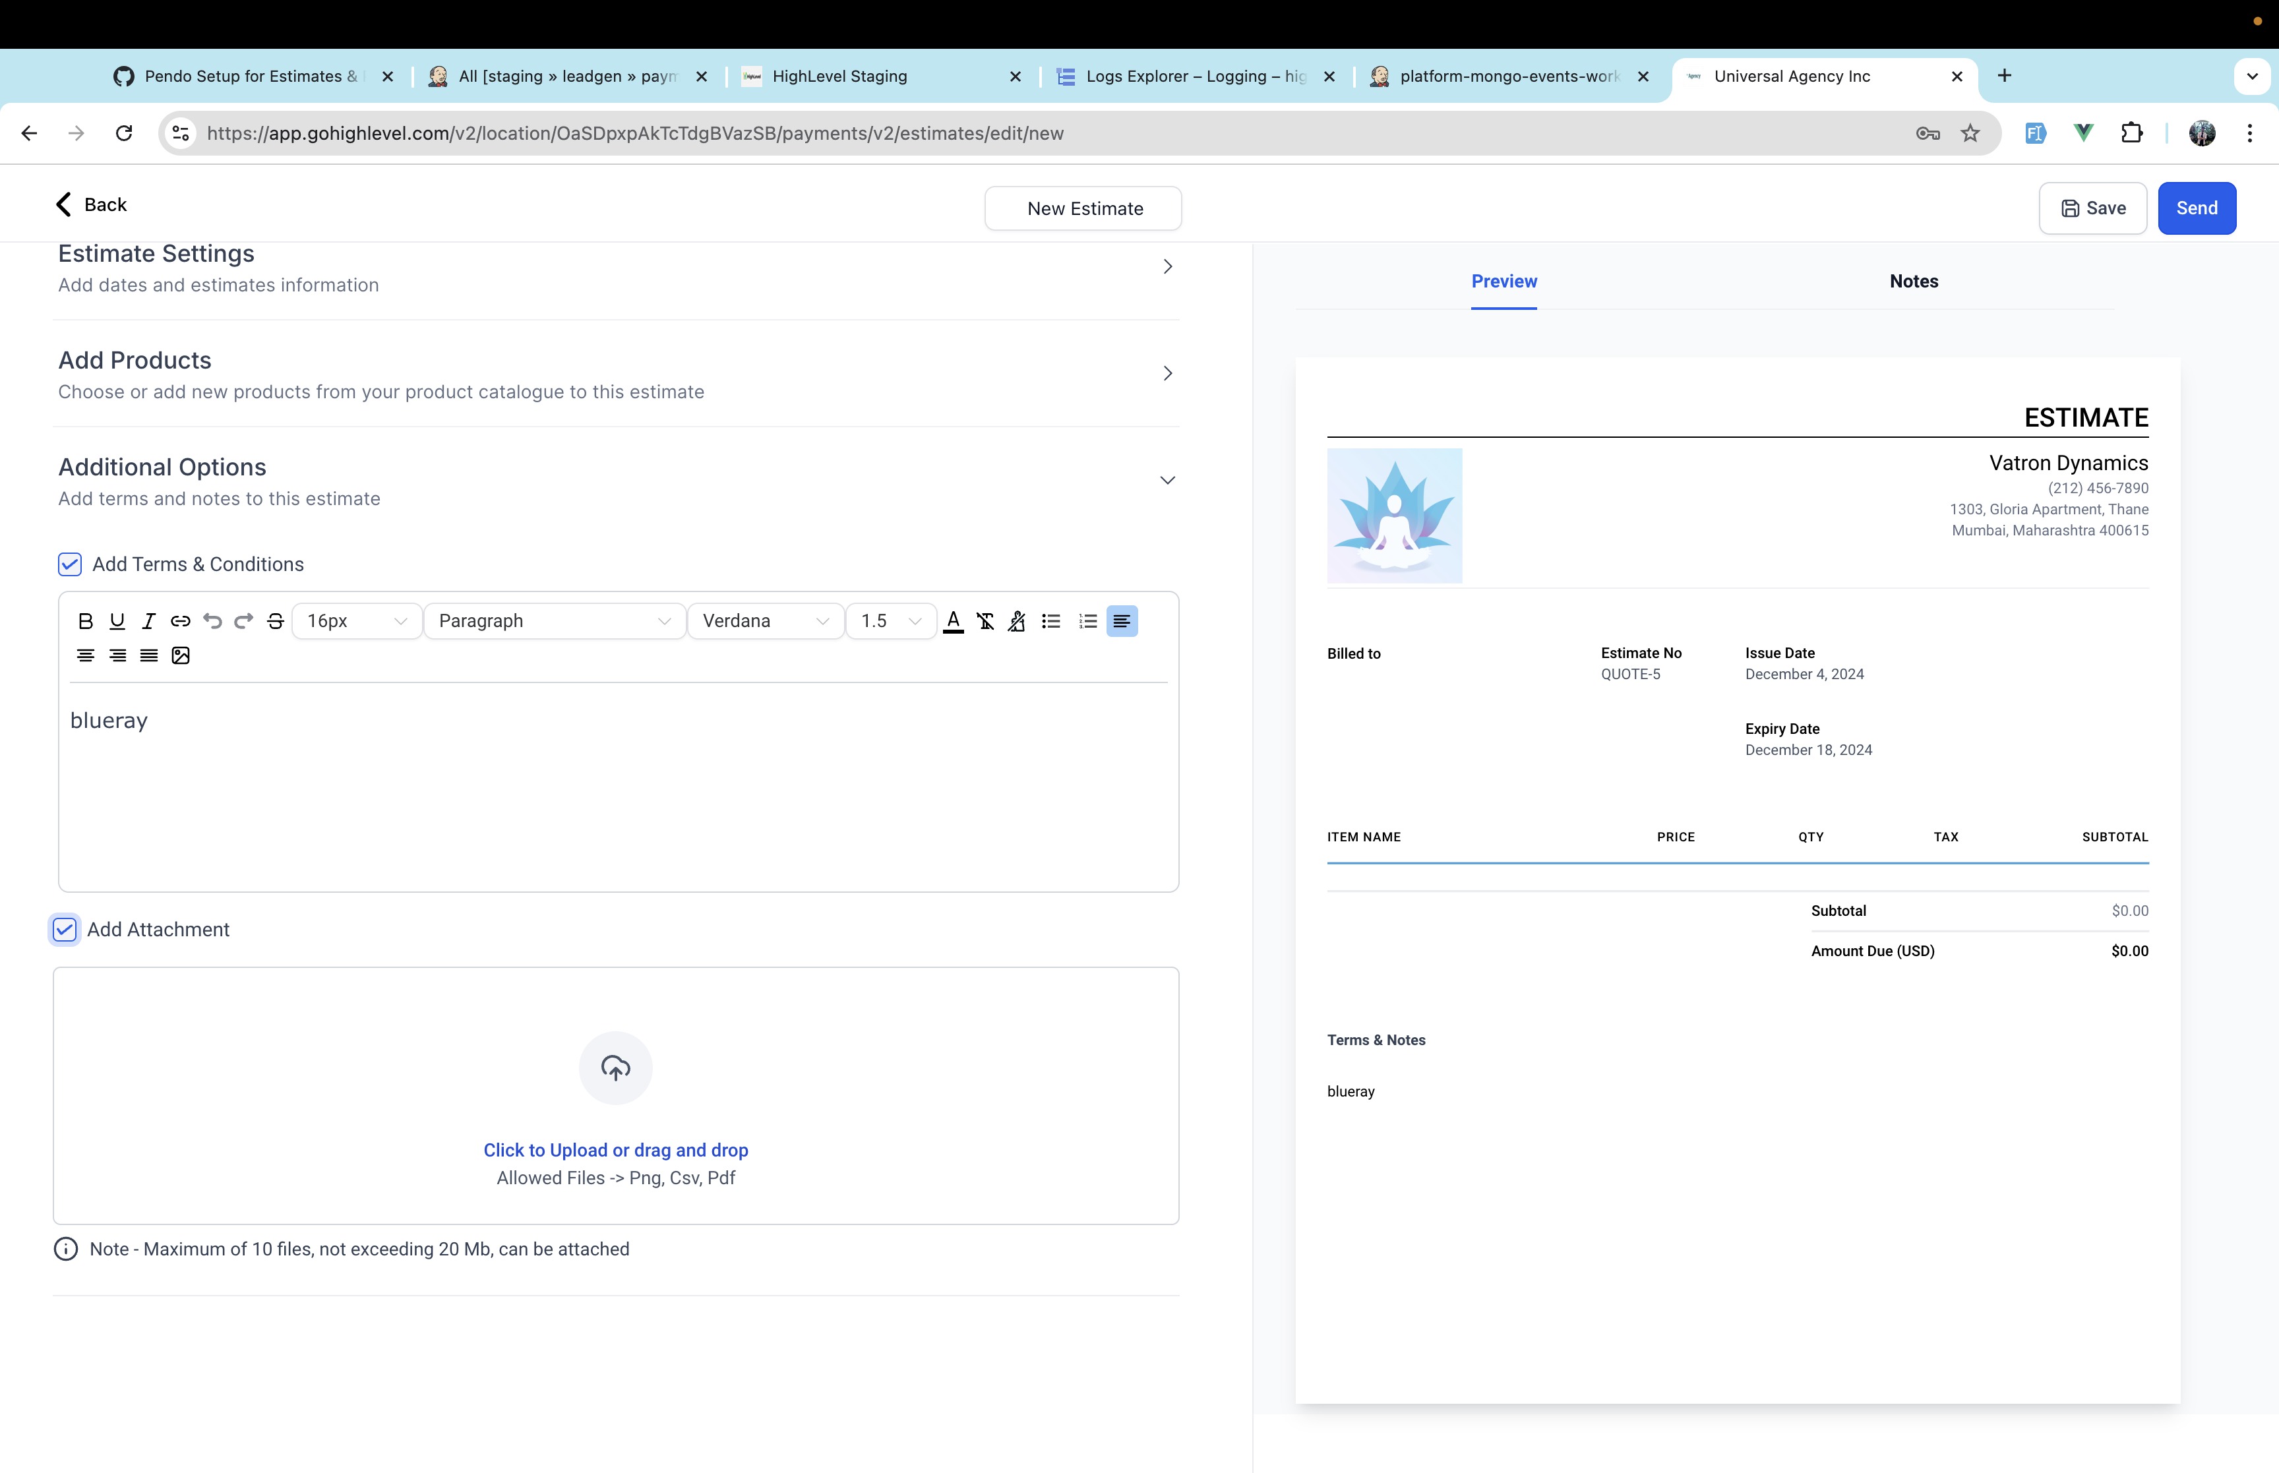
Task: Open the Verdana font family dropdown
Action: coord(765,620)
